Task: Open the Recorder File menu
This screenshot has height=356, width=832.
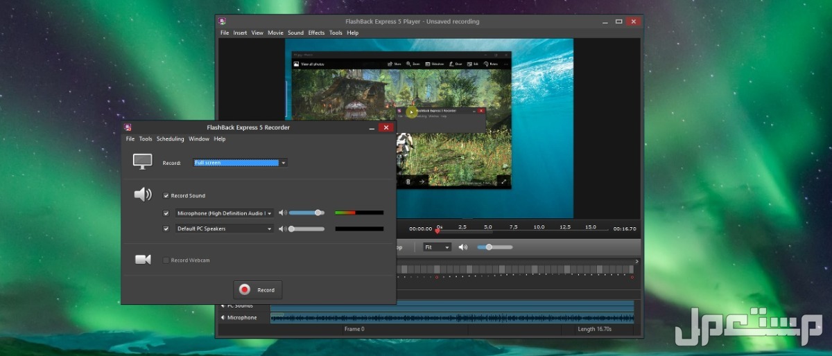Action: (x=130, y=139)
